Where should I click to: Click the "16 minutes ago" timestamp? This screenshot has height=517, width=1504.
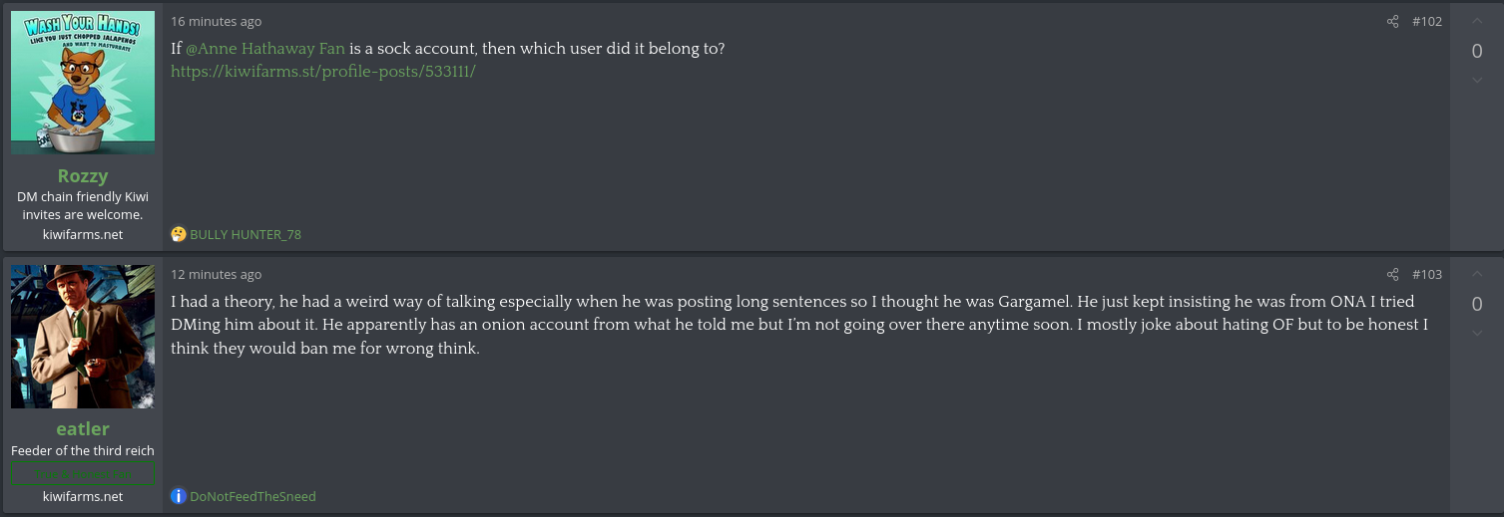(x=217, y=22)
